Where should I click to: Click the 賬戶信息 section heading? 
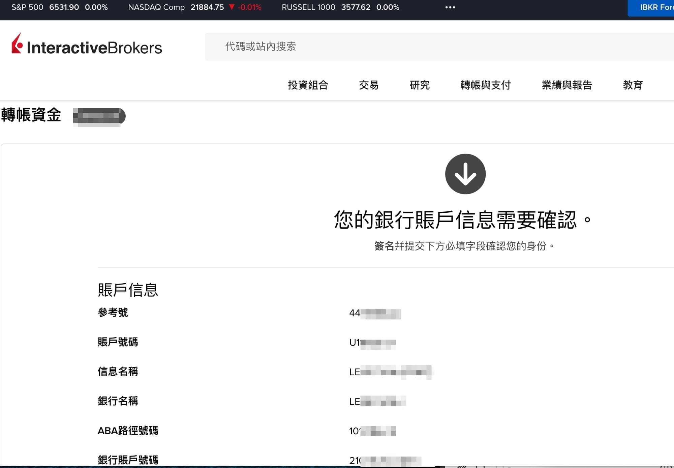tap(128, 290)
